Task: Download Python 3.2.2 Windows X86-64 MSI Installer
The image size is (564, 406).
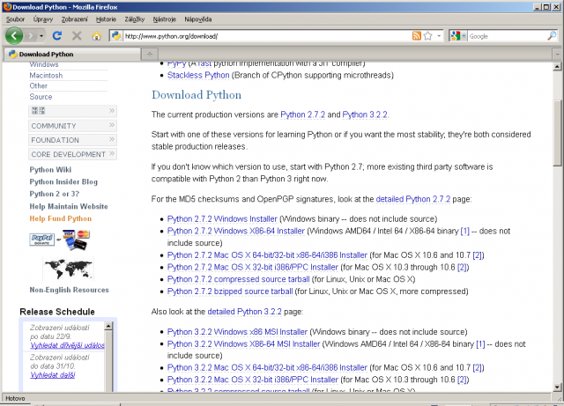Action: (243, 343)
